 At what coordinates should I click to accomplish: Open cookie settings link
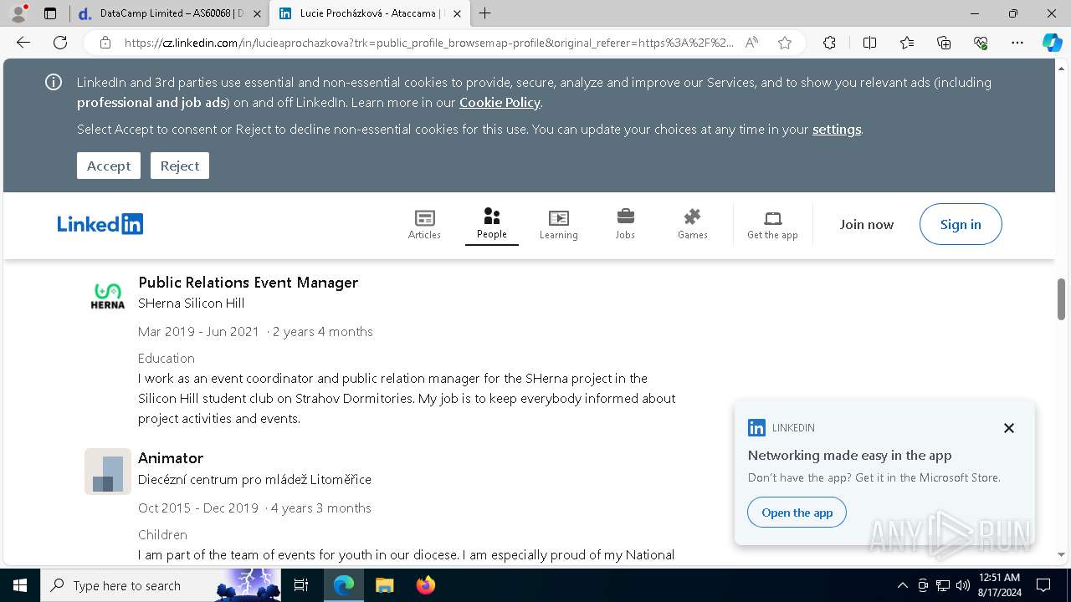(837, 129)
